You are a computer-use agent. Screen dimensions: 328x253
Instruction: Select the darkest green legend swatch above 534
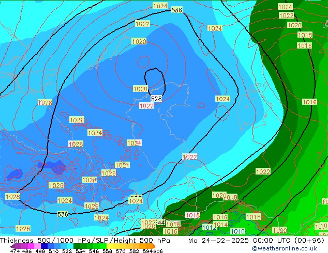[77, 246]
